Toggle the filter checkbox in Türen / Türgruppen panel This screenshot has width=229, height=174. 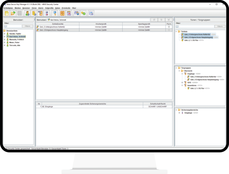pos(177,26)
